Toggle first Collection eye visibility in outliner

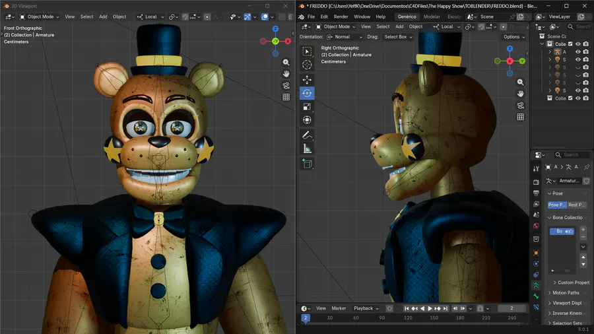(578, 44)
